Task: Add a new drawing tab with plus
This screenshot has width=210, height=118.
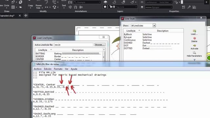Action: [26, 16]
